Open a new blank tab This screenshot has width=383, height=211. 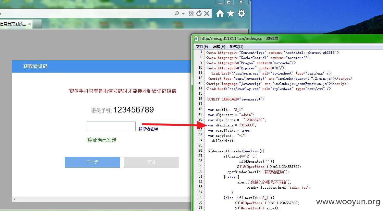37,24
